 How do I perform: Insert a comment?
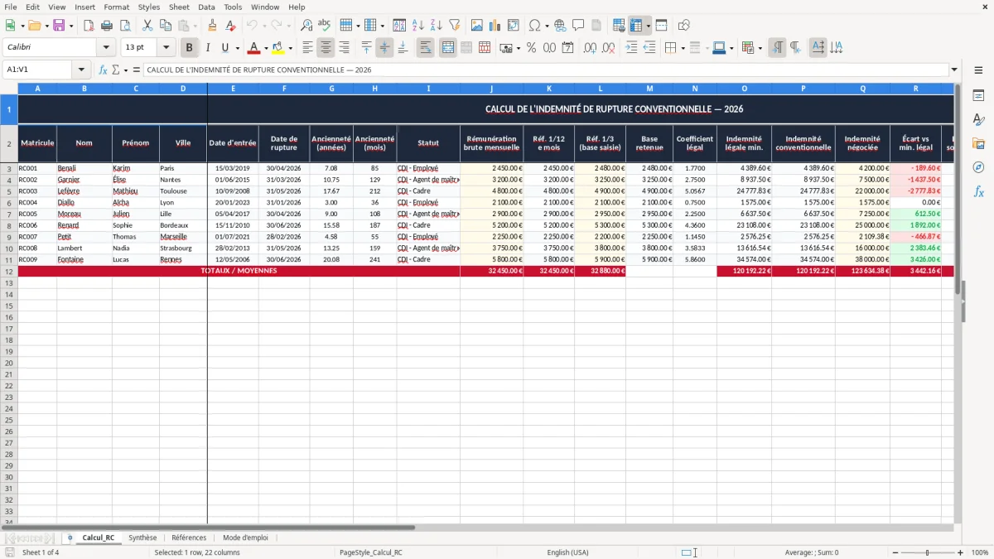coord(579,26)
